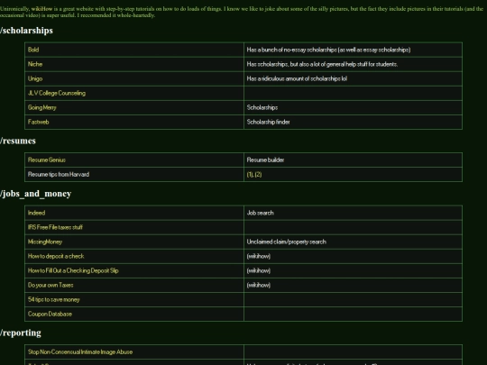Viewport: 487px width, 365px height.
Task: Click the 'Has a ridiculous amount of scholarships lol' cell
Action: [x=353, y=78]
